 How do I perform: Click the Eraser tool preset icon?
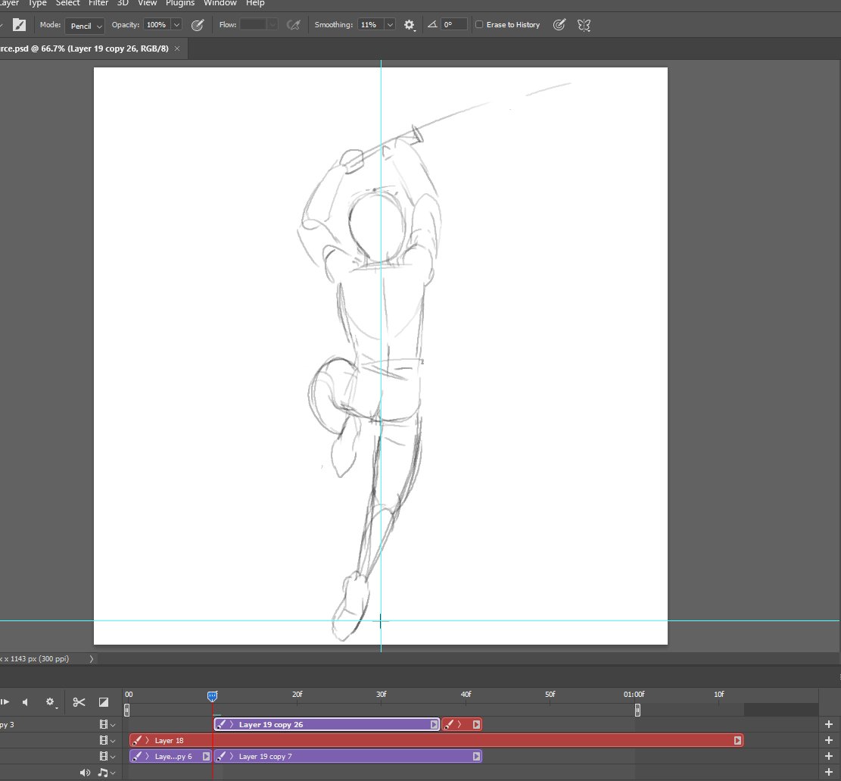(19, 25)
